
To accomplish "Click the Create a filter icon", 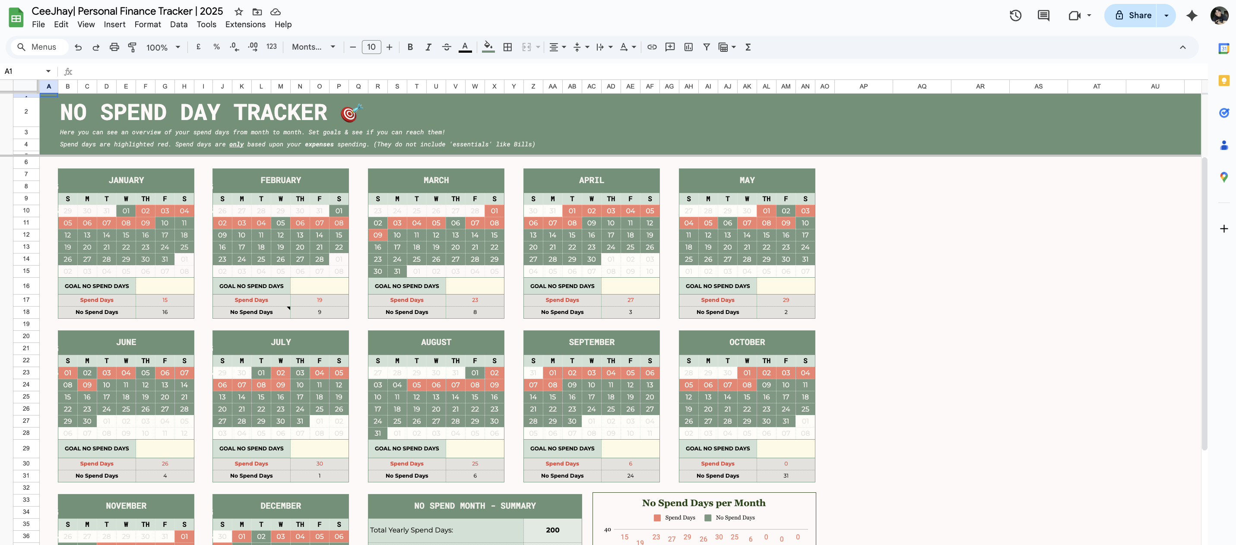I will [x=706, y=47].
